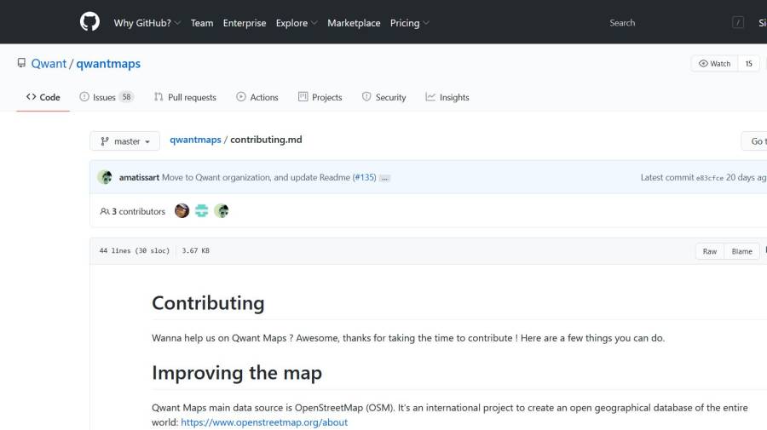Expand the commit message ellipsis button

point(385,178)
